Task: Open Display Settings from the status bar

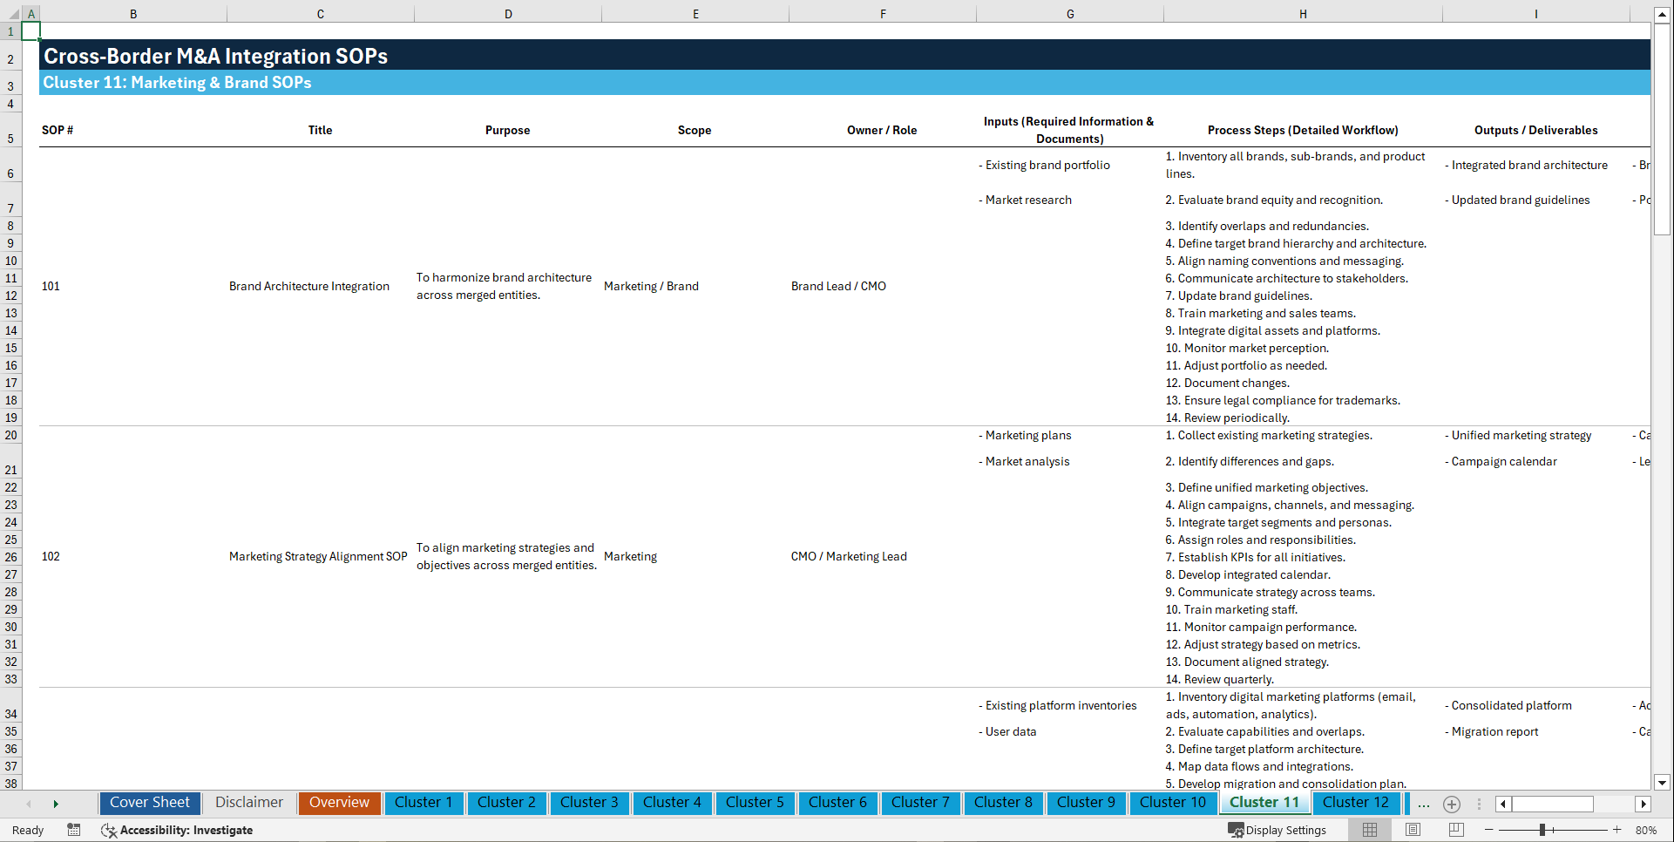Action: tap(1278, 830)
